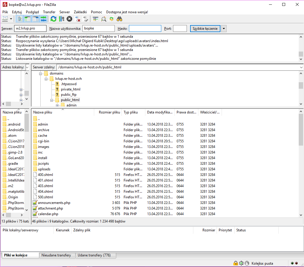The image size is (304, 267).
Task: Toggle processing of the transfer queue
Action: (x=61, y=19)
